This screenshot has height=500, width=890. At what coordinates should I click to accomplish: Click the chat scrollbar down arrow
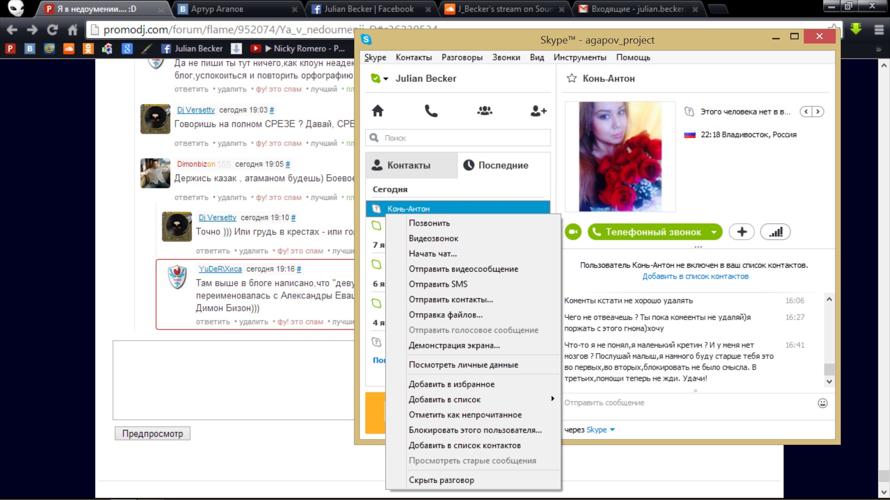829,381
